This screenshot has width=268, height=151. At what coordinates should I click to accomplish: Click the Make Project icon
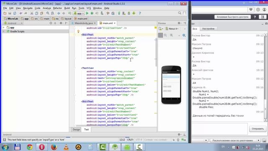click(70, 13)
